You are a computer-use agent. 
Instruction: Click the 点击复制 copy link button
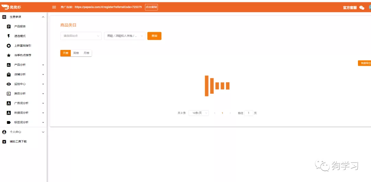click(x=151, y=7)
